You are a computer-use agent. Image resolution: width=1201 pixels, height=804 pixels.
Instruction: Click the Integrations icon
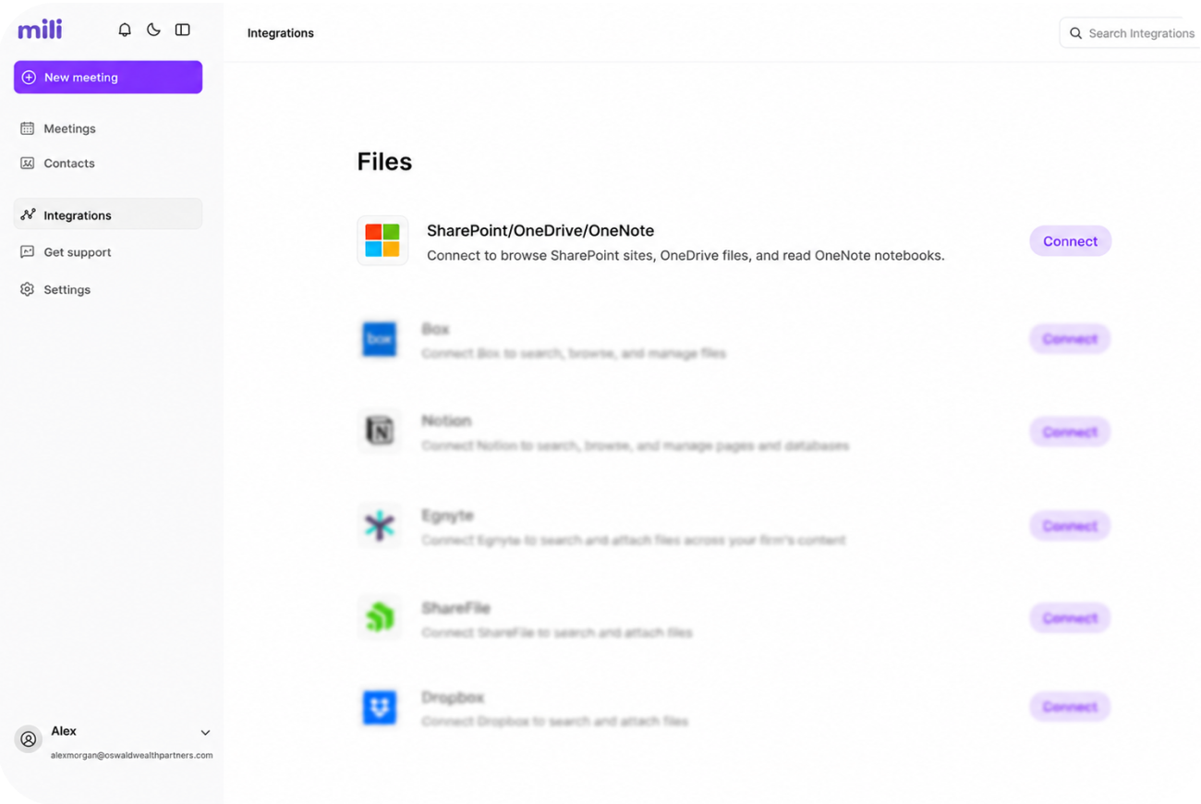click(x=28, y=214)
